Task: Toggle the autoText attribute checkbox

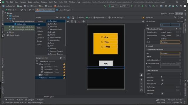Action: [x=162, y=80]
